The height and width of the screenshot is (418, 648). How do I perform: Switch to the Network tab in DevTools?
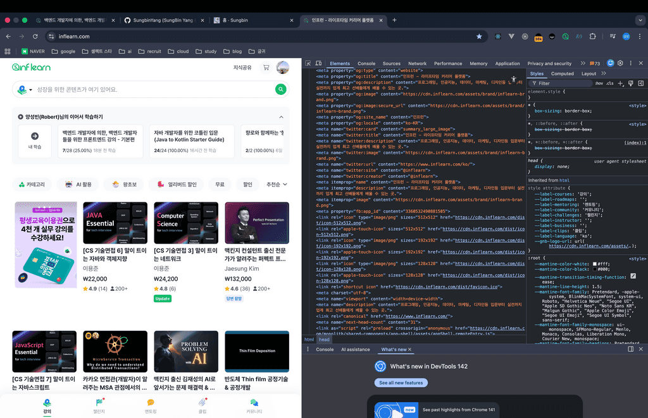(417, 63)
